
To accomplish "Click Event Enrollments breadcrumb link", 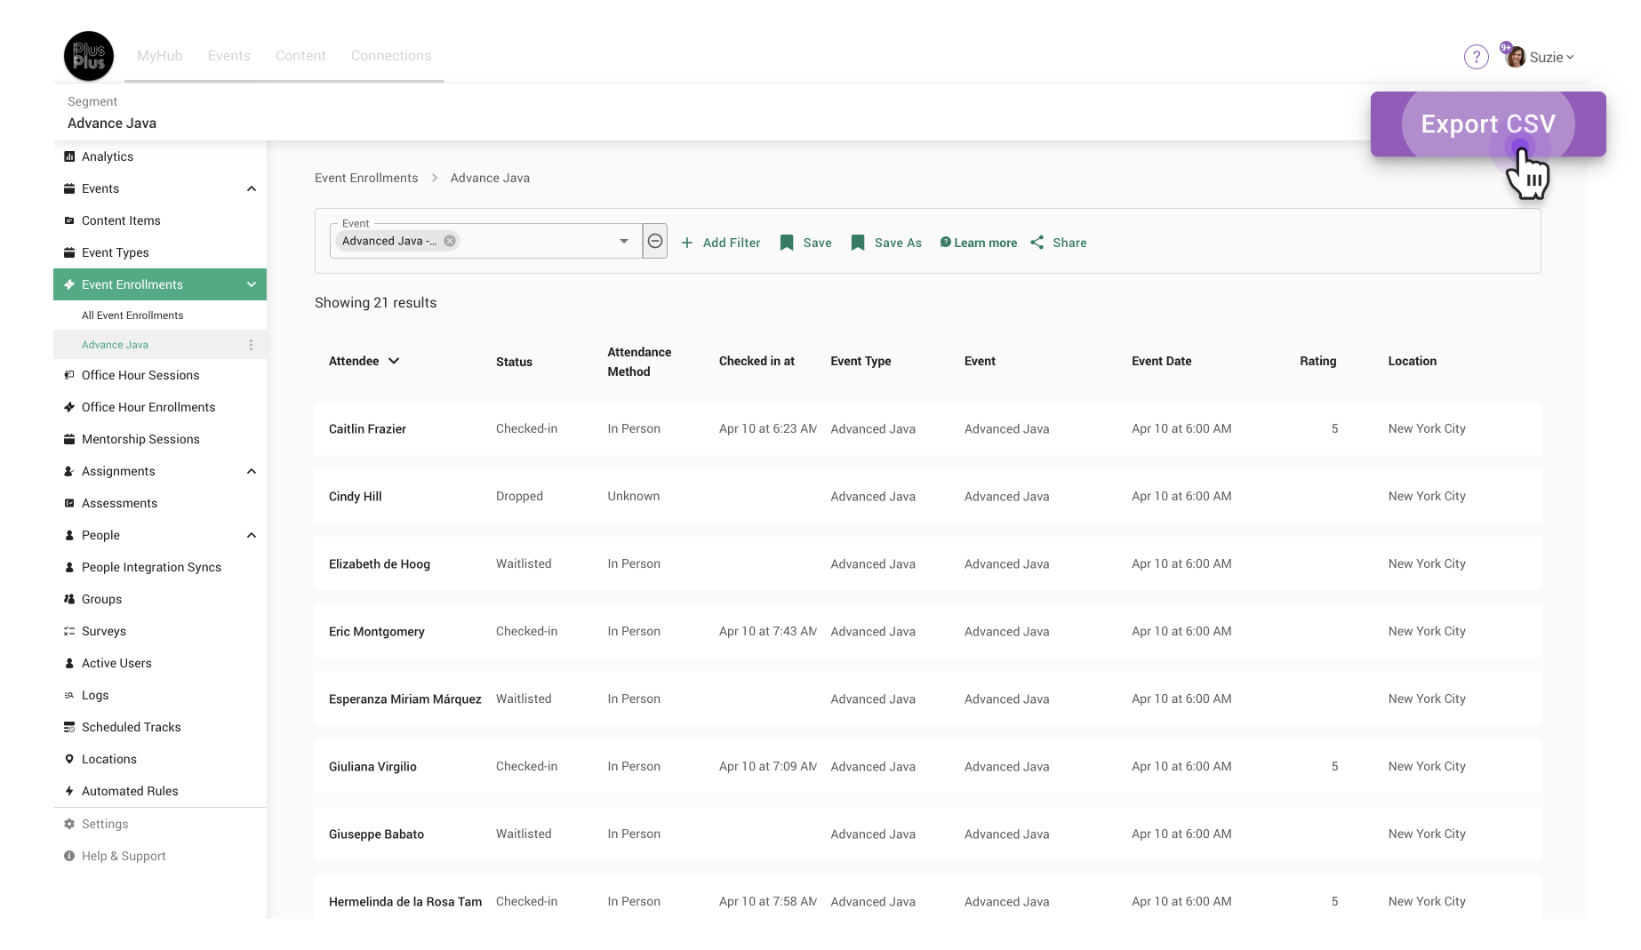I will (x=366, y=178).
